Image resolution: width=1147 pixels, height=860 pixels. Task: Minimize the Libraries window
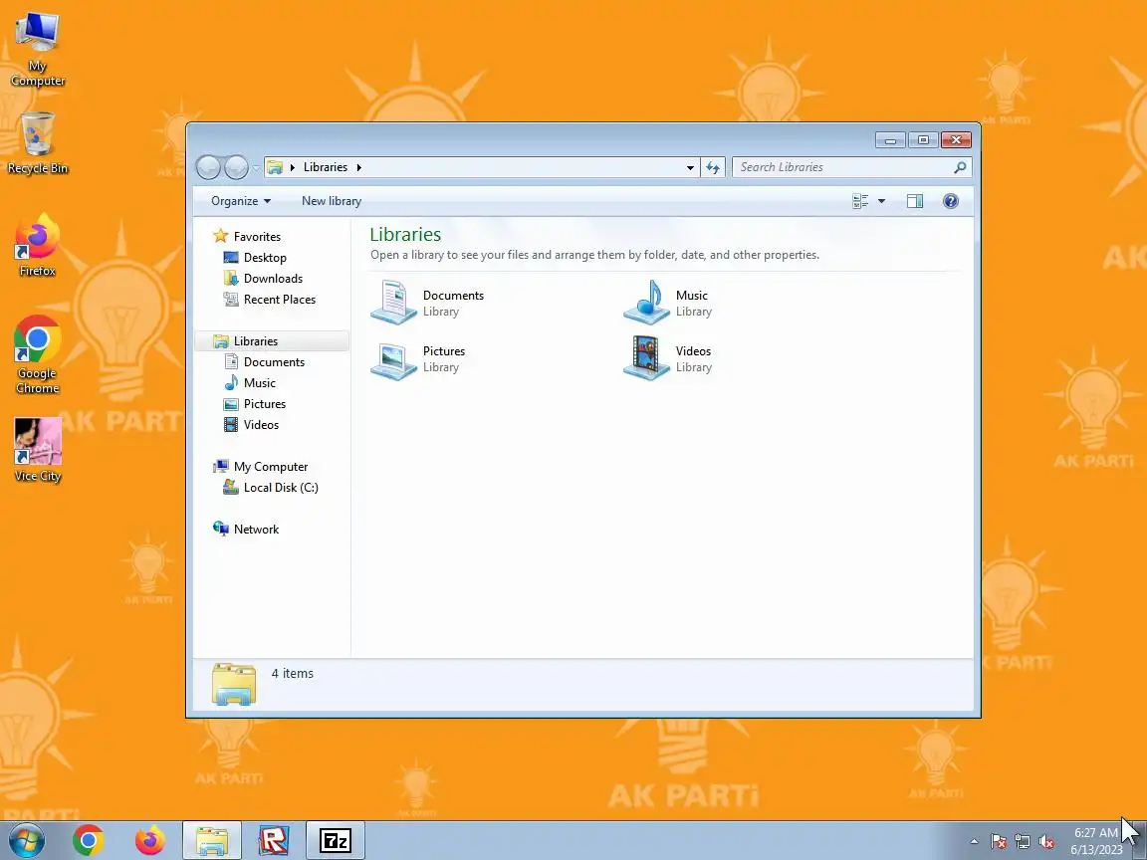(x=891, y=139)
